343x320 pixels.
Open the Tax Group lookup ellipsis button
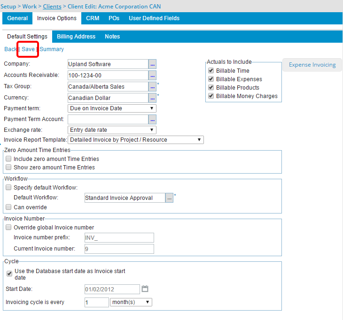pyautogui.click(x=152, y=86)
